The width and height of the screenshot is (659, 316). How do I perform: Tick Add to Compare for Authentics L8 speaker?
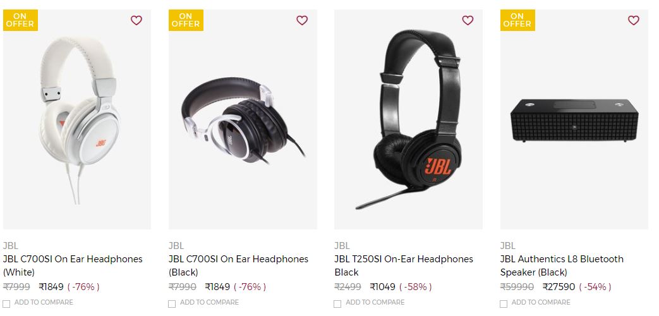504,303
